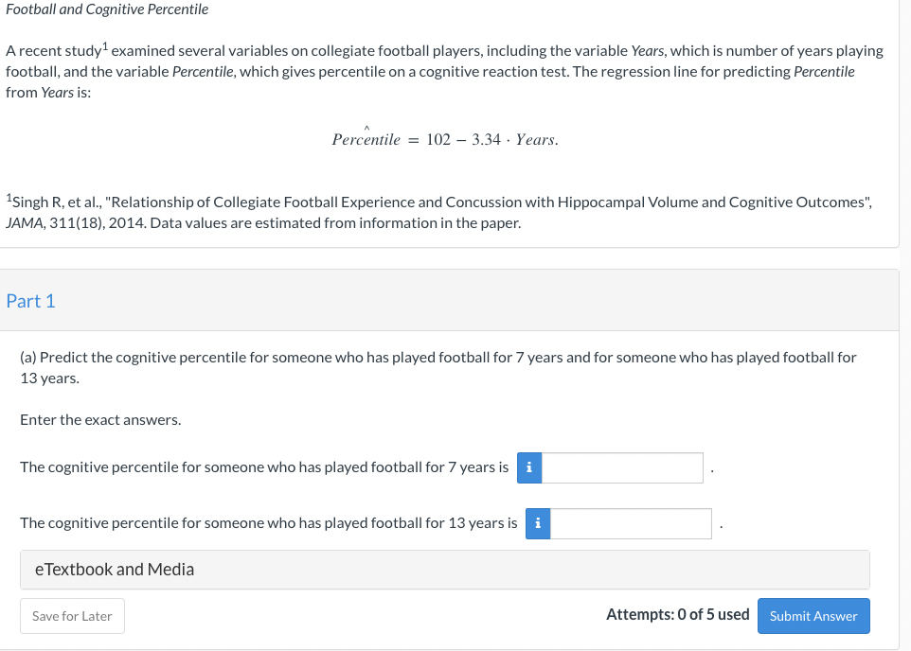911x651 pixels.
Task: Select the 'Football and Cognitive Percentile' title
Action: click(x=107, y=9)
